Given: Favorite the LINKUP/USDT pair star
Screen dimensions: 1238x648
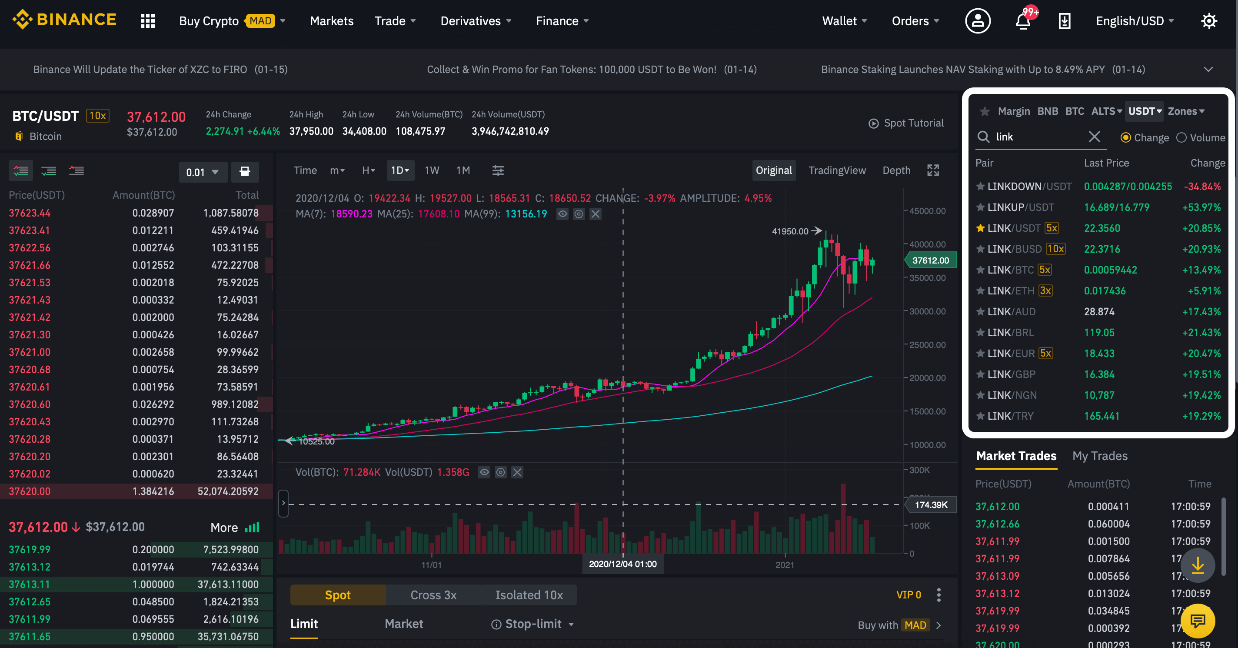Looking at the screenshot, I should (980, 208).
